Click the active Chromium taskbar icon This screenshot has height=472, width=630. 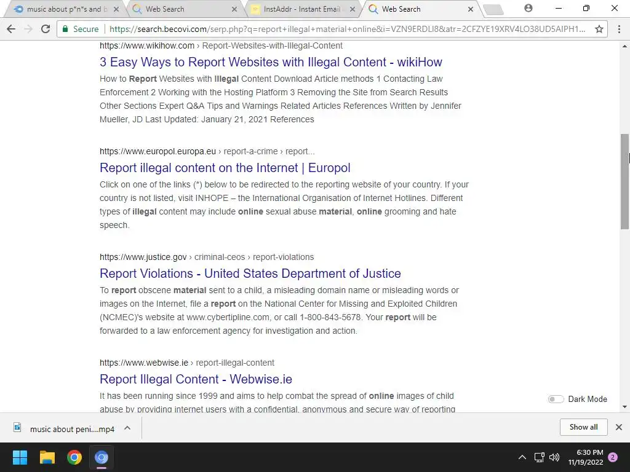[x=102, y=457]
